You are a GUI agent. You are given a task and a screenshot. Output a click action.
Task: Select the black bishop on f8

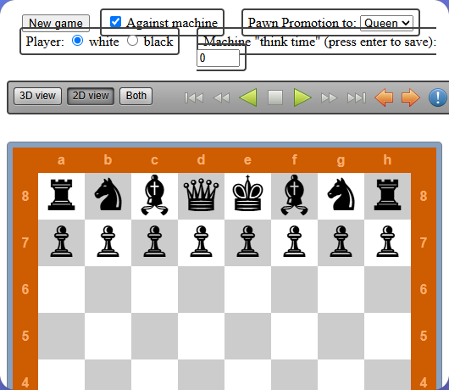pos(294,196)
